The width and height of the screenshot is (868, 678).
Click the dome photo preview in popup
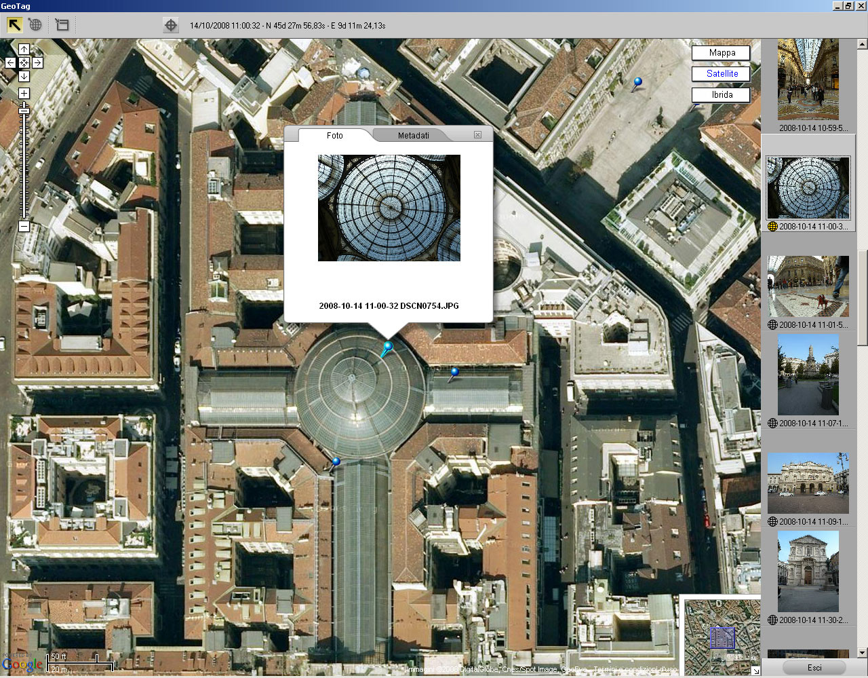click(389, 208)
